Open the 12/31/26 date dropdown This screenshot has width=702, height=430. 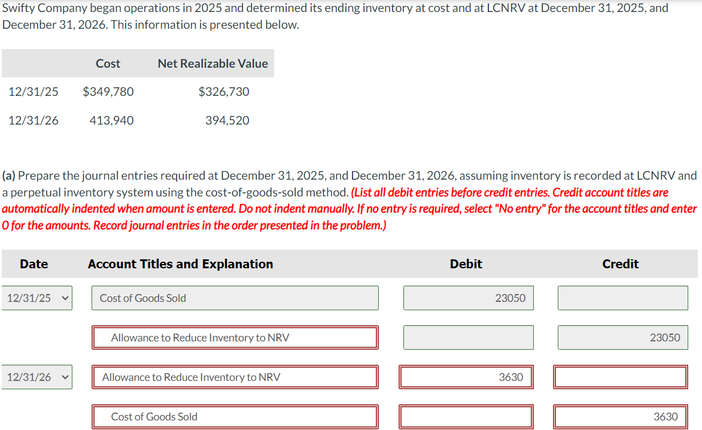[37, 377]
